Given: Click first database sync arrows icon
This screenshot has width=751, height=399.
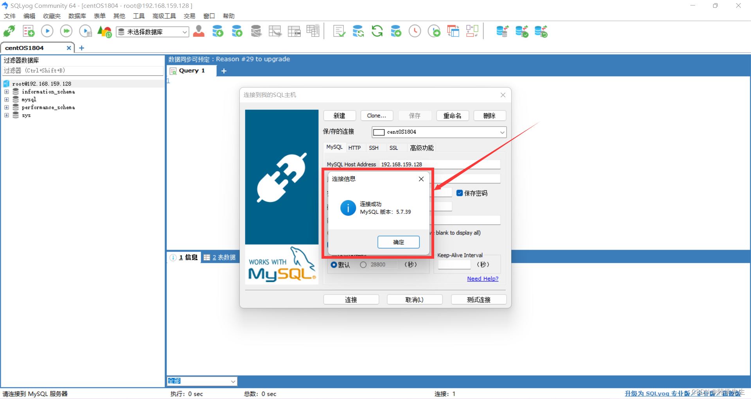Looking at the screenshot, I should (502, 31).
